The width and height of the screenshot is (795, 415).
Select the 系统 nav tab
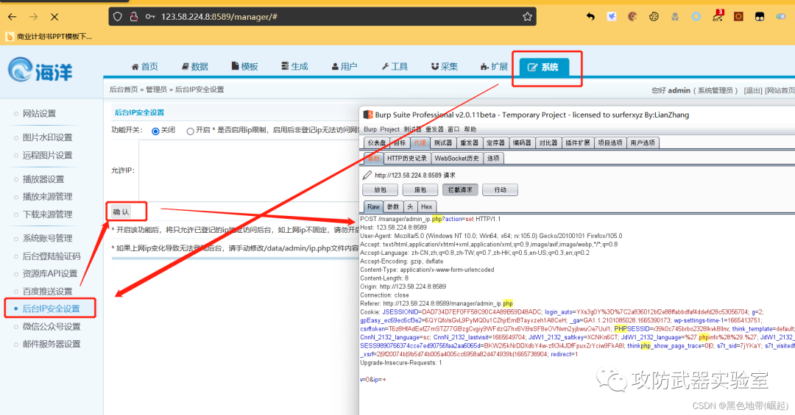coord(543,67)
